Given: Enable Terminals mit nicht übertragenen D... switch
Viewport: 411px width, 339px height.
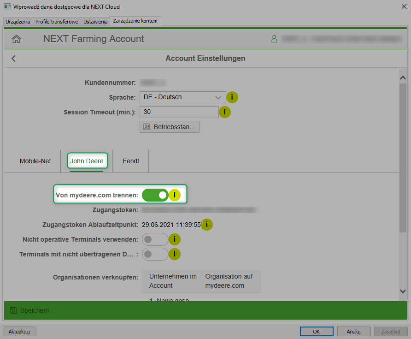Looking at the screenshot, I should [x=155, y=254].
